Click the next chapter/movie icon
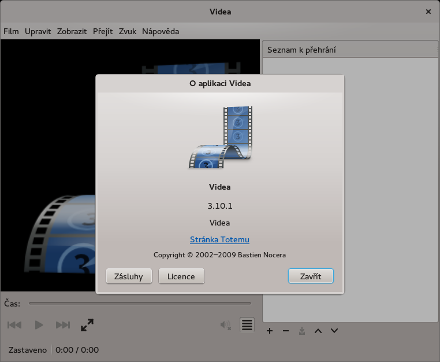Screen dimensions: 440x362 63,325
